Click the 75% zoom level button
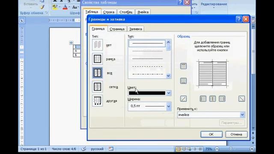This screenshot has height=154, width=274. coord(208,149)
